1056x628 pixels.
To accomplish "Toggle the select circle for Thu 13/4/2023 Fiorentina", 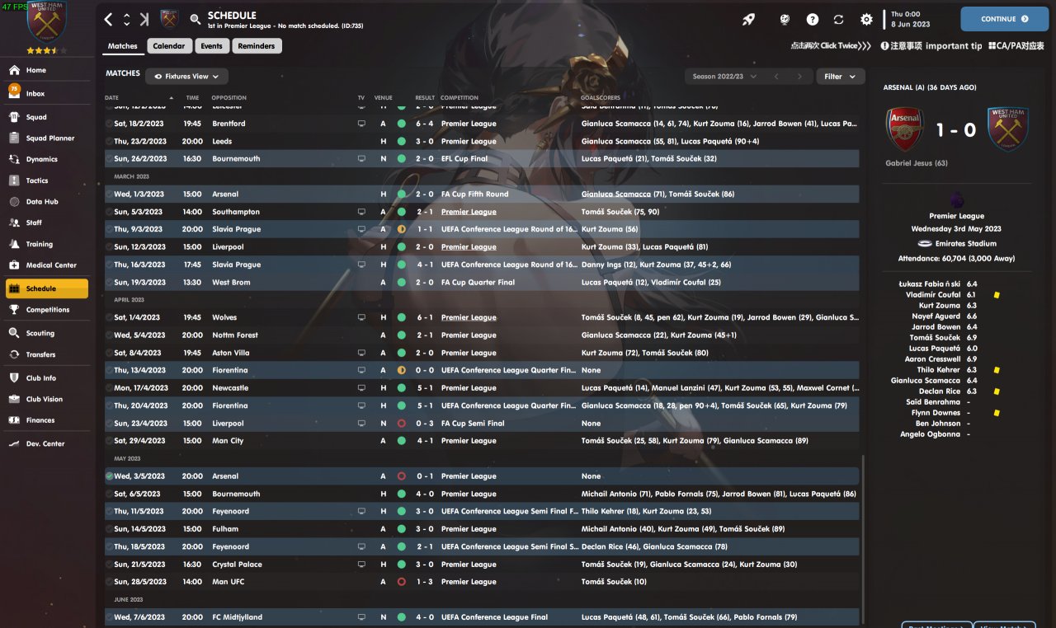I will (x=110, y=371).
